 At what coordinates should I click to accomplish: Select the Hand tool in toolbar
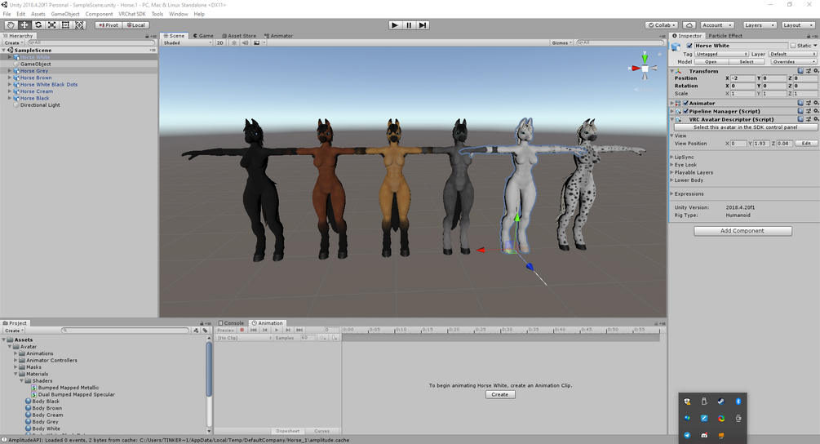(11, 25)
